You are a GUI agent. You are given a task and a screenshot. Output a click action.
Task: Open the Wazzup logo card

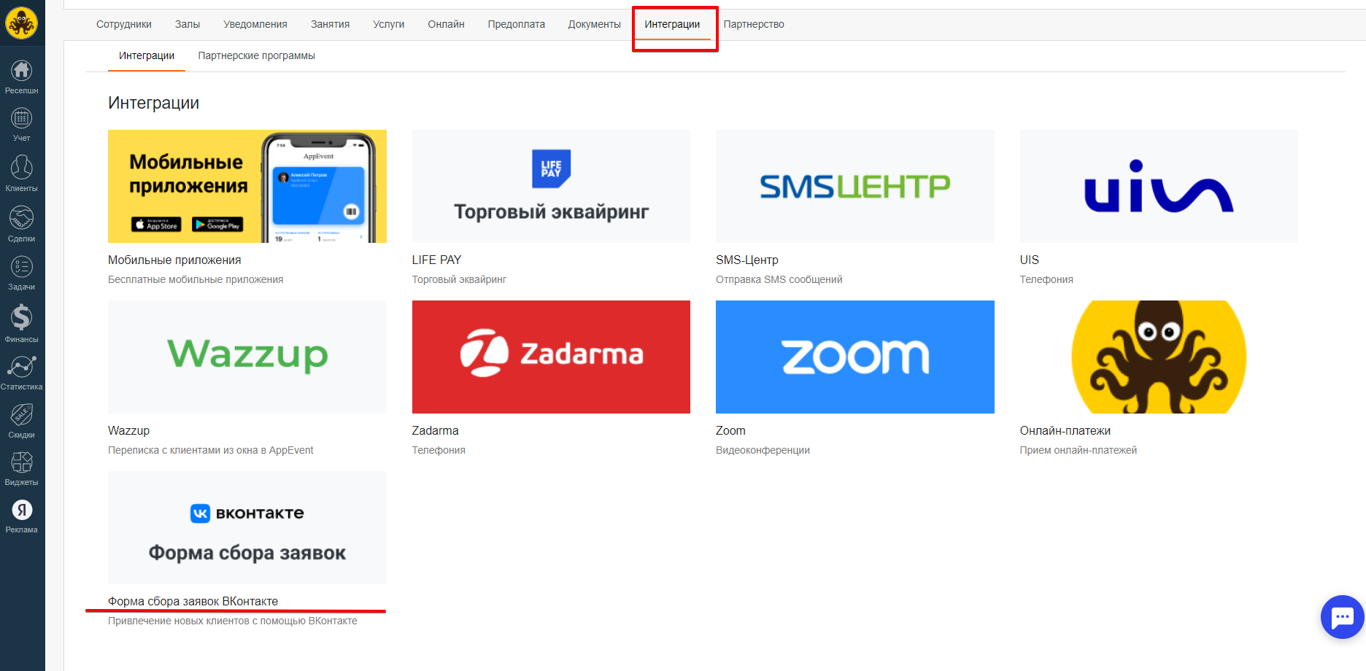point(247,357)
